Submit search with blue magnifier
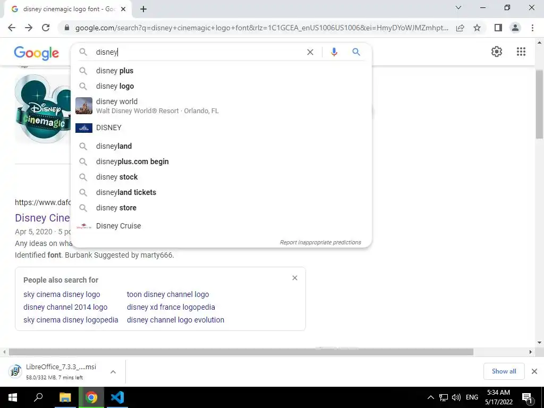The height and width of the screenshot is (408, 544). tap(356, 52)
